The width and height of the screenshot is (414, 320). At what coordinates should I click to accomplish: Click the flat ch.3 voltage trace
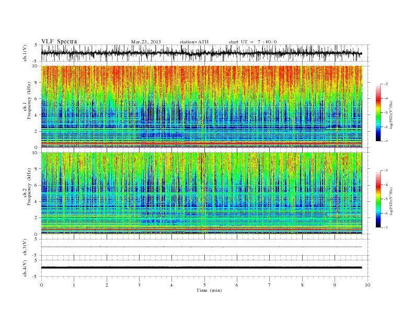(x=201, y=247)
